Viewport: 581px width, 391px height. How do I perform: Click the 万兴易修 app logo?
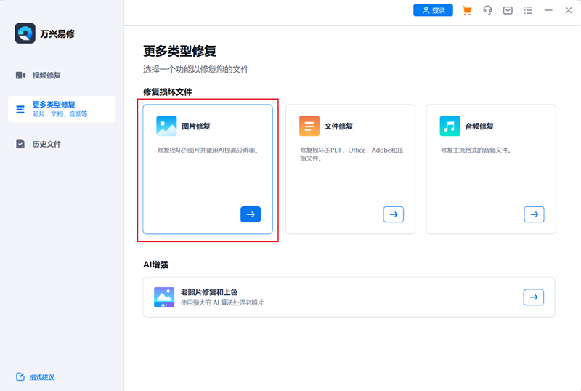tap(25, 33)
